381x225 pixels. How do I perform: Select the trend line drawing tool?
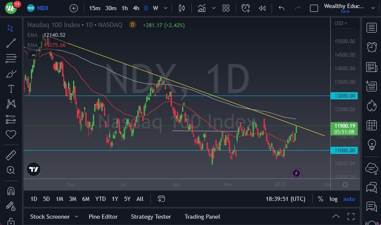pos(11,43)
